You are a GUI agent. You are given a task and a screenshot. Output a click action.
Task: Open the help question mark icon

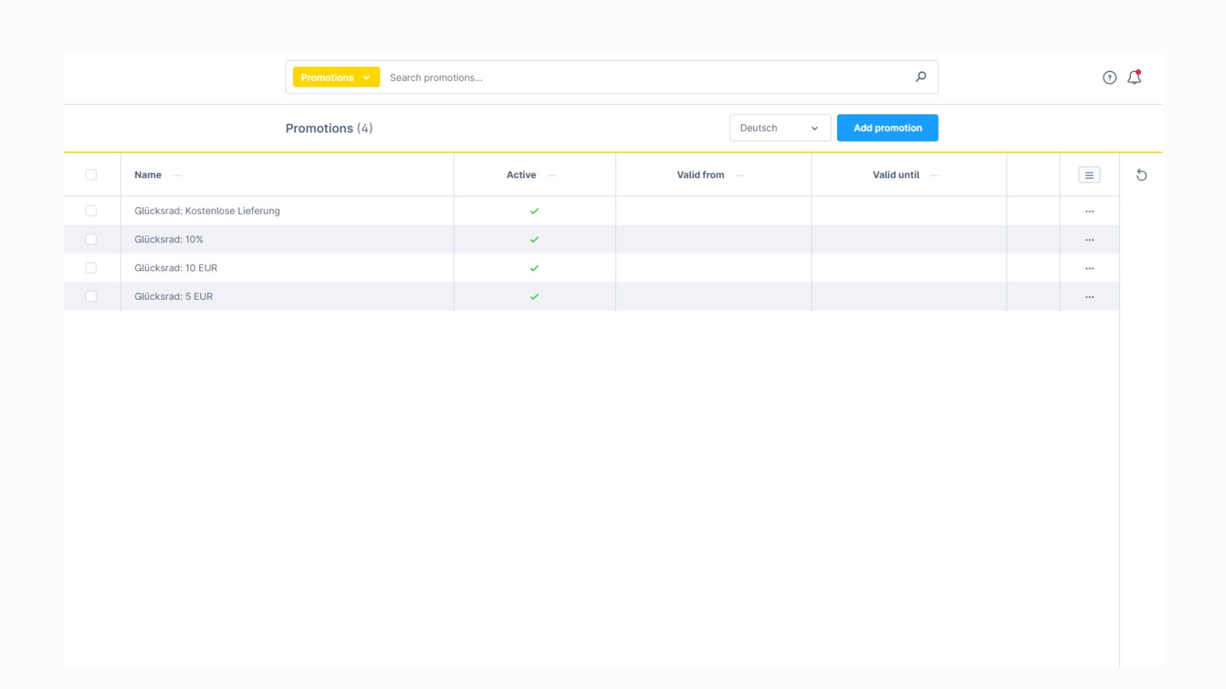pos(1109,77)
